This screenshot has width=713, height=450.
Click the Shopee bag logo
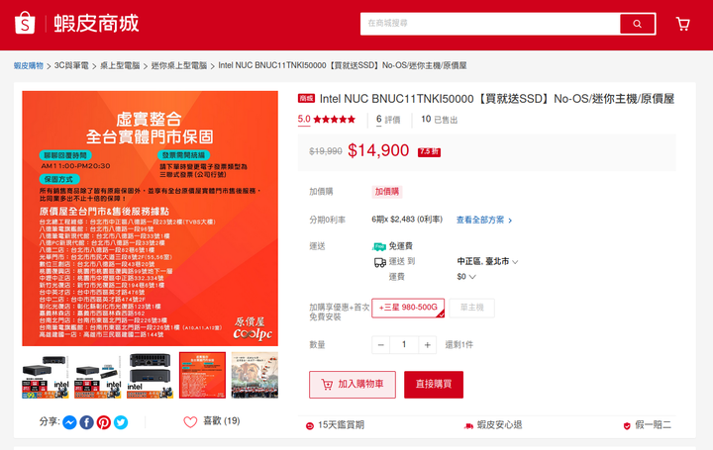click(25, 23)
